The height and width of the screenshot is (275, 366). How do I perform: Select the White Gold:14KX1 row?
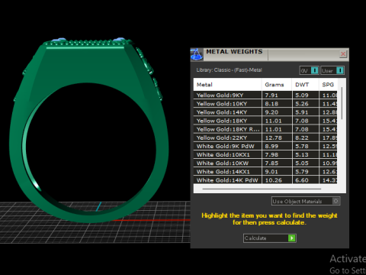[x=265, y=172]
